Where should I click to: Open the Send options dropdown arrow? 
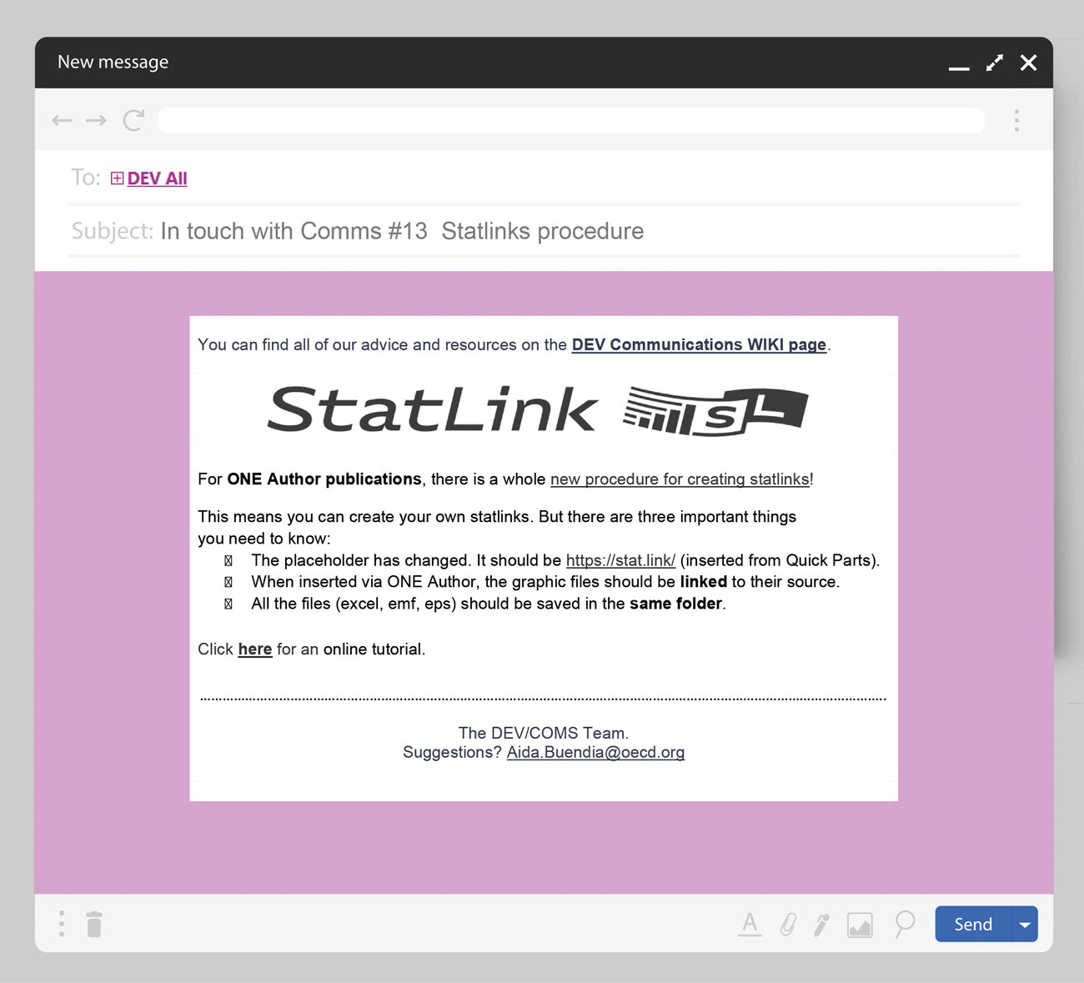pyautogui.click(x=1025, y=924)
